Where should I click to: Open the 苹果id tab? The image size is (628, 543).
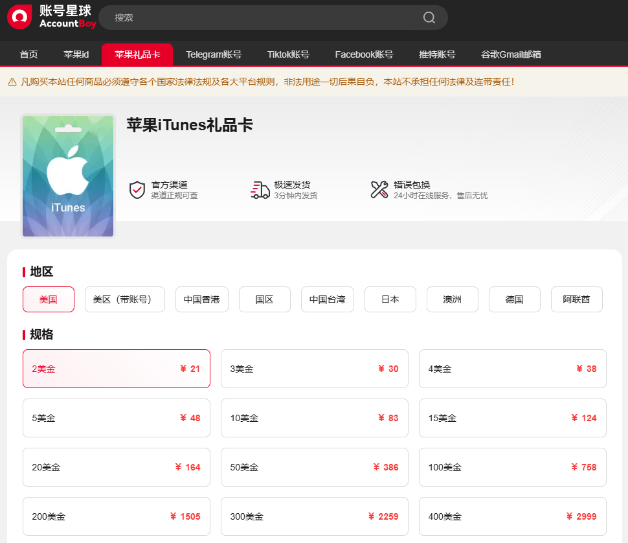76,54
